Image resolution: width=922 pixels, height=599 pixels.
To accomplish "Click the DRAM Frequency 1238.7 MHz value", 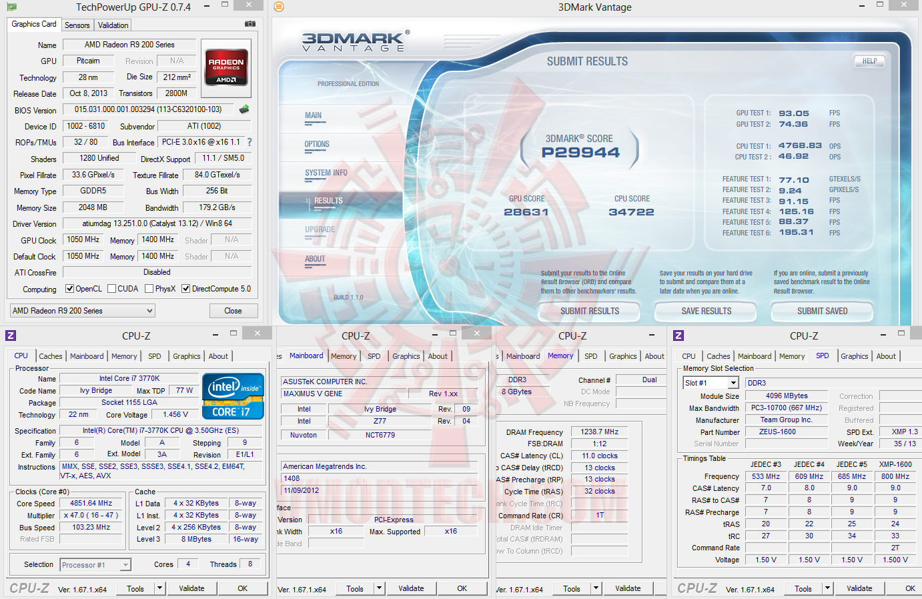I will click(x=599, y=432).
